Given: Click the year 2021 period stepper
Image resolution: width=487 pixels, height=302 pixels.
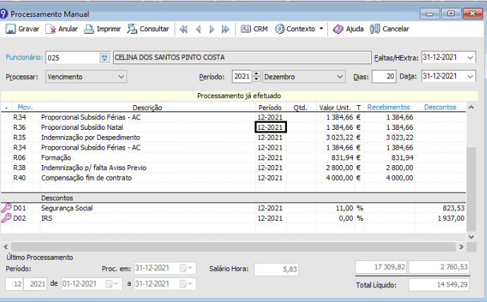Looking at the screenshot, I should pyautogui.click(x=258, y=76).
